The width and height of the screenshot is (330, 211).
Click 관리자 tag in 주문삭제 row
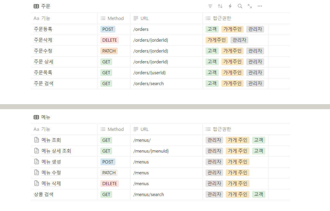pyautogui.click(x=239, y=40)
